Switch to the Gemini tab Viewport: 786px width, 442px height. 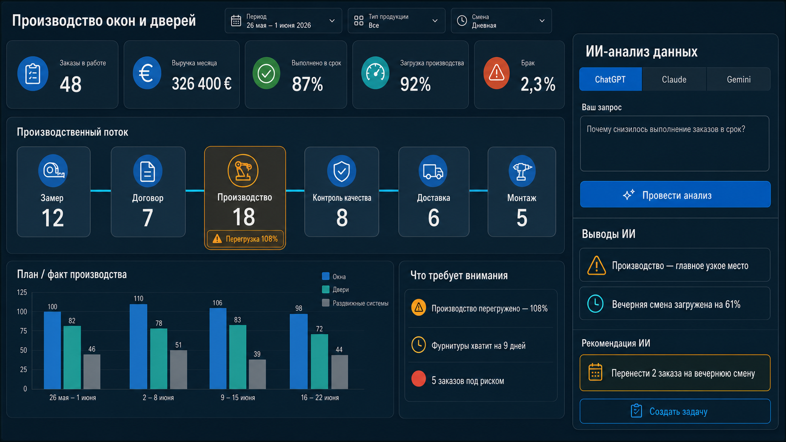click(739, 79)
